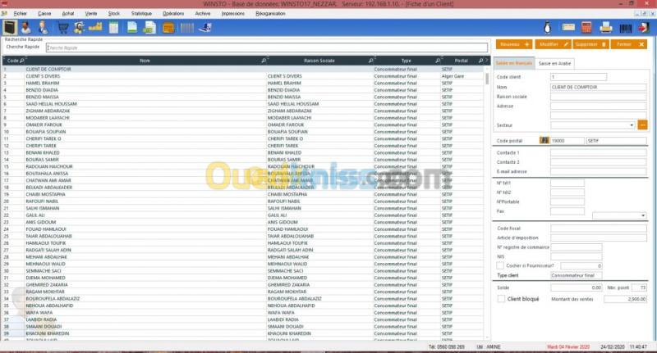Click the orange ellipsis button beside Secteur
The width and height of the screenshot is (657, 353).
642,125
